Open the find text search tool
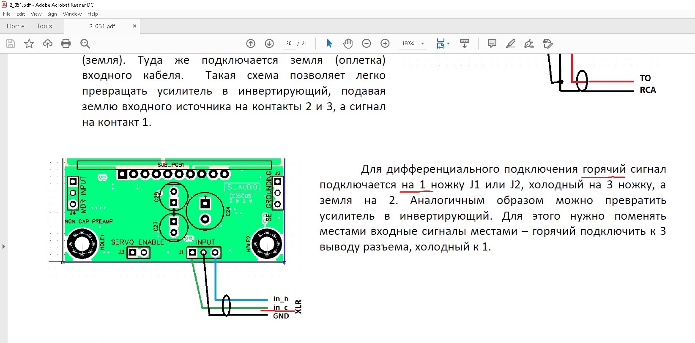Screen dimensions: 695x343 [x=85, y=44]
